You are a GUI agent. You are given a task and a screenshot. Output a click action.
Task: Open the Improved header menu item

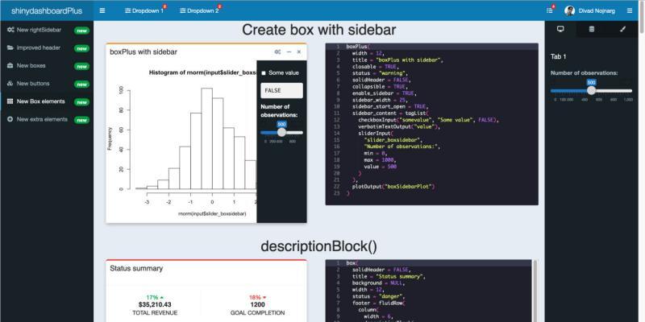(40, 47)
